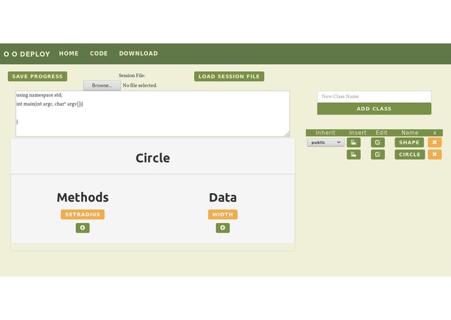This screenshot has height=320, width=451.
Task: Delete the Circle class with orange X
Action: [435, 154]
